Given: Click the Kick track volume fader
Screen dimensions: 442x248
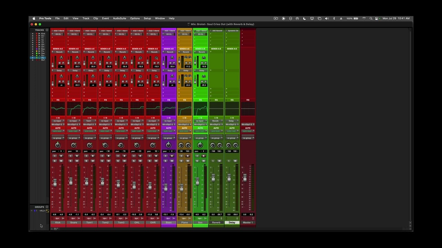Looking at the screenshot, I should [55, 183].
